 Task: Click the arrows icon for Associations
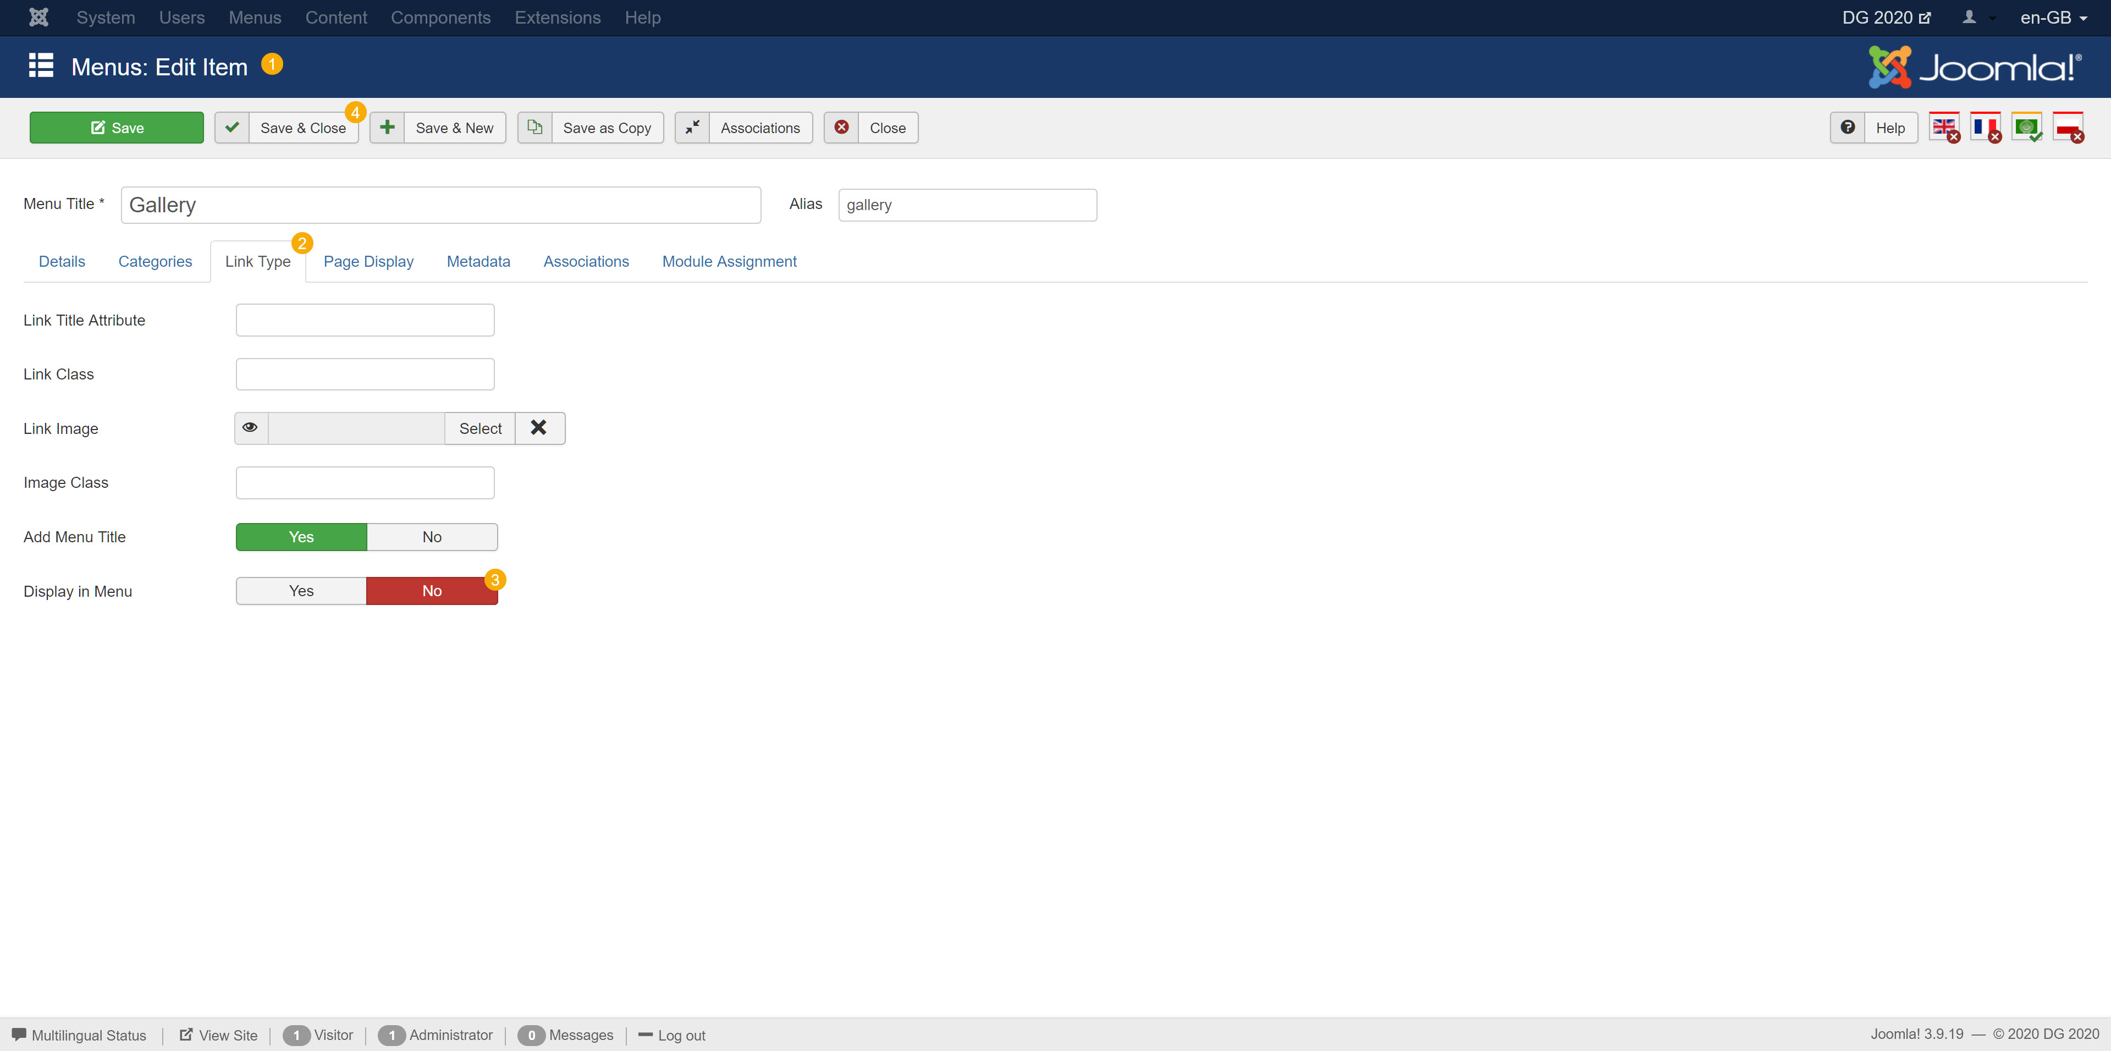[x=692, y=128]
